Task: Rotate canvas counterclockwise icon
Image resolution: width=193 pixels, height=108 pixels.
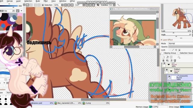Action: pos(87,5)
